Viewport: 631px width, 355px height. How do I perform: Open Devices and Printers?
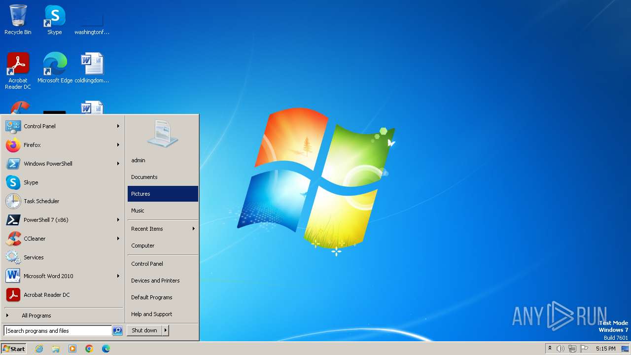(163, 281)
